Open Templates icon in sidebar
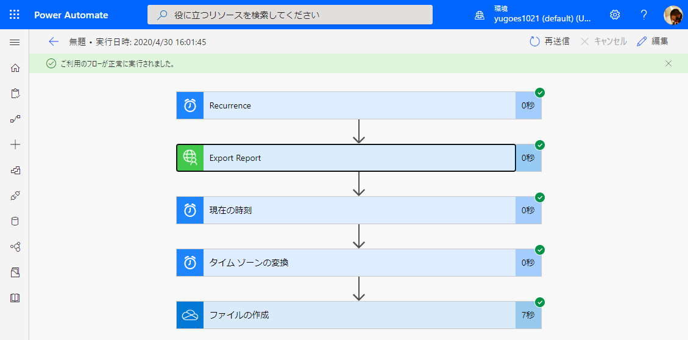688x340 pixels. (15, 170)
